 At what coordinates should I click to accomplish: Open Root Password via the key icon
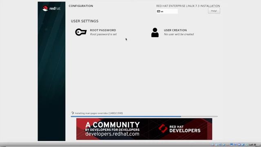pos(81,32)
